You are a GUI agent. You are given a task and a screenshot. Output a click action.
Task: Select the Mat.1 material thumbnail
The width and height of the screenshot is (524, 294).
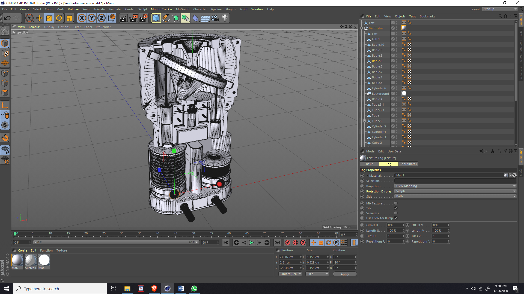click(x=17, y=260)
